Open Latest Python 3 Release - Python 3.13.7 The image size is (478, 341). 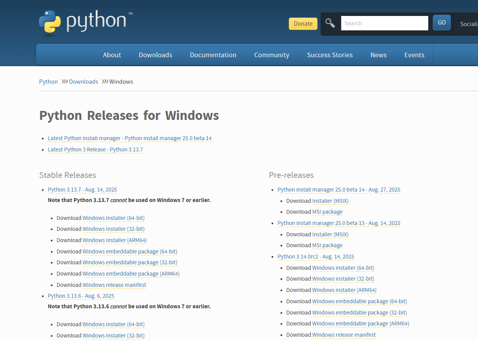click(95, 149)
